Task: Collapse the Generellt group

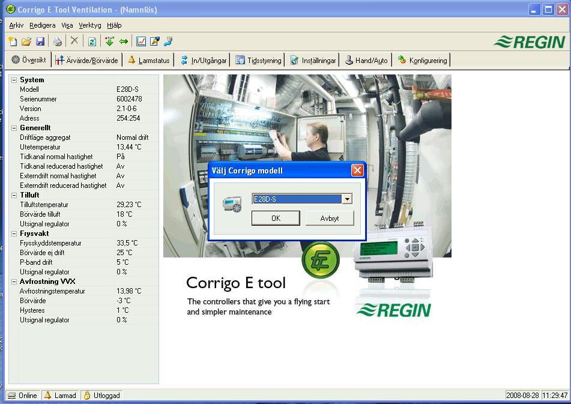Action: point(14,128)
